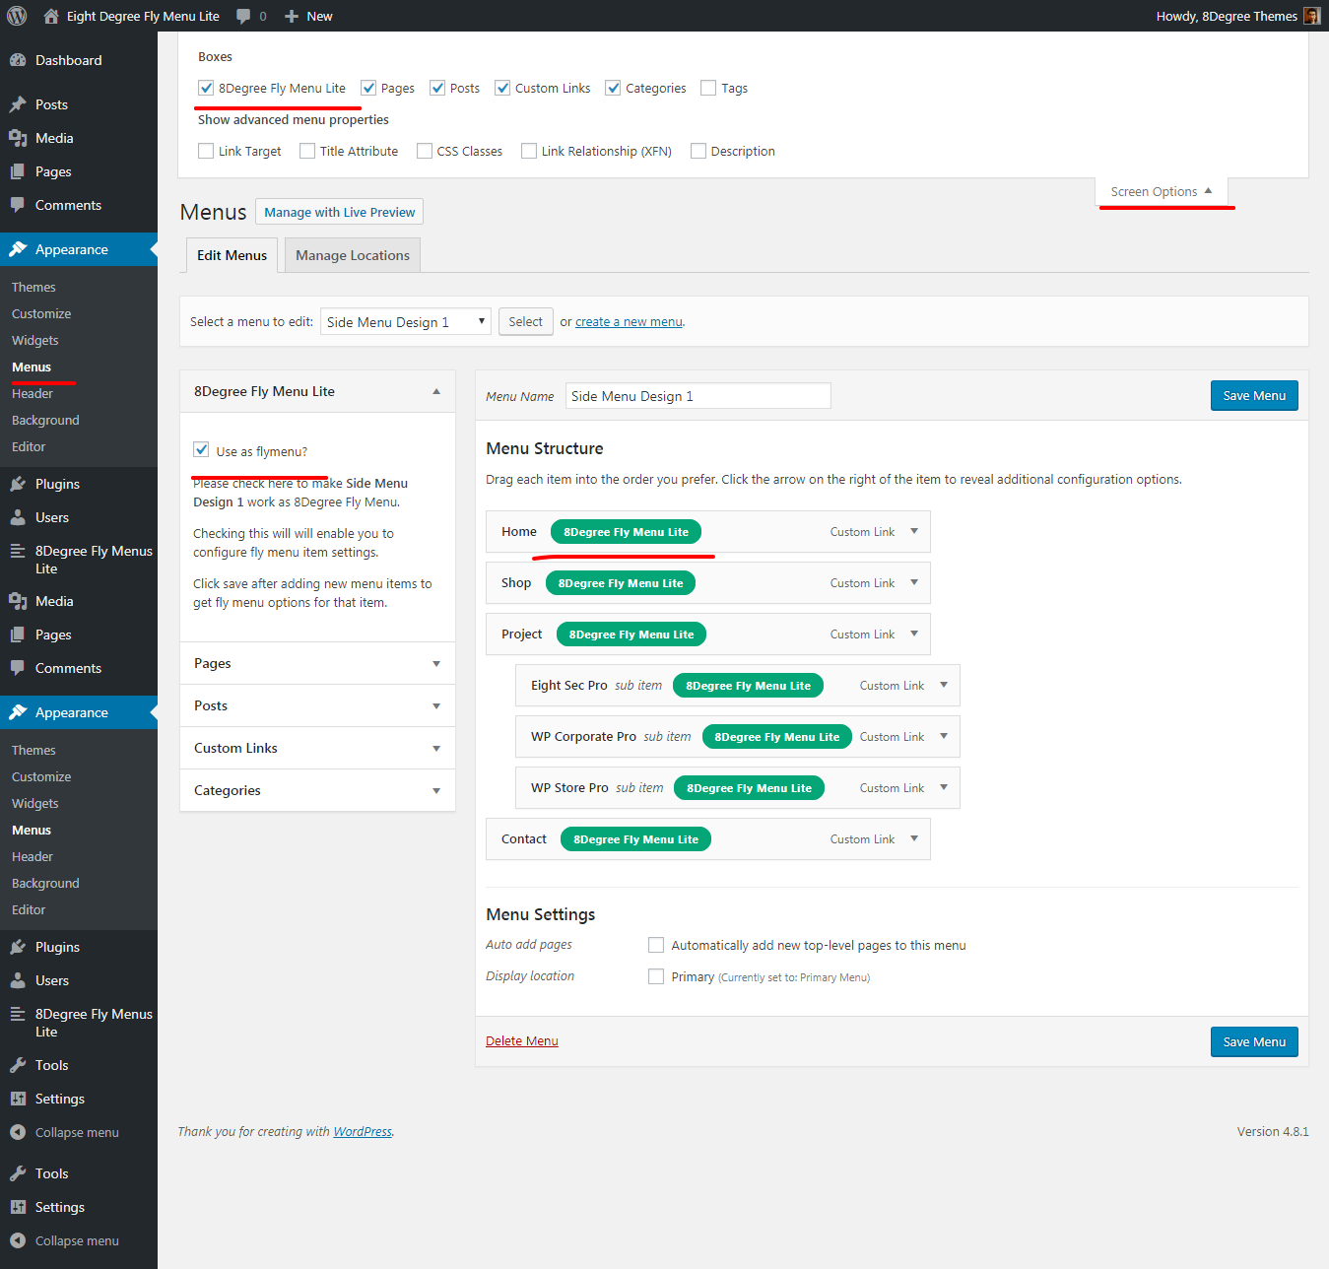Click the user avatar beside Howdy text
Viewport: 1329px width, 1269px height.
click(1311, 16)
